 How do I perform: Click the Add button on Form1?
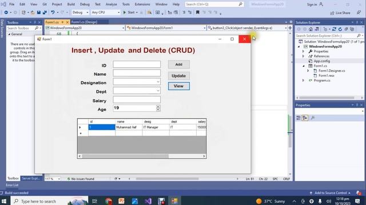(x=179, y=64)
